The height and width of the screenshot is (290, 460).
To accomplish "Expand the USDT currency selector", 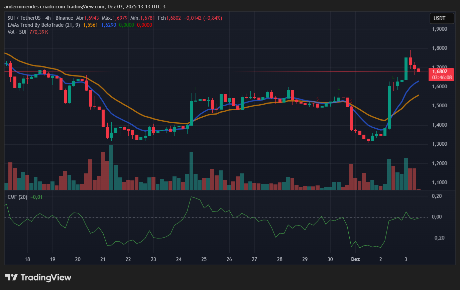I will click(442, 18).
